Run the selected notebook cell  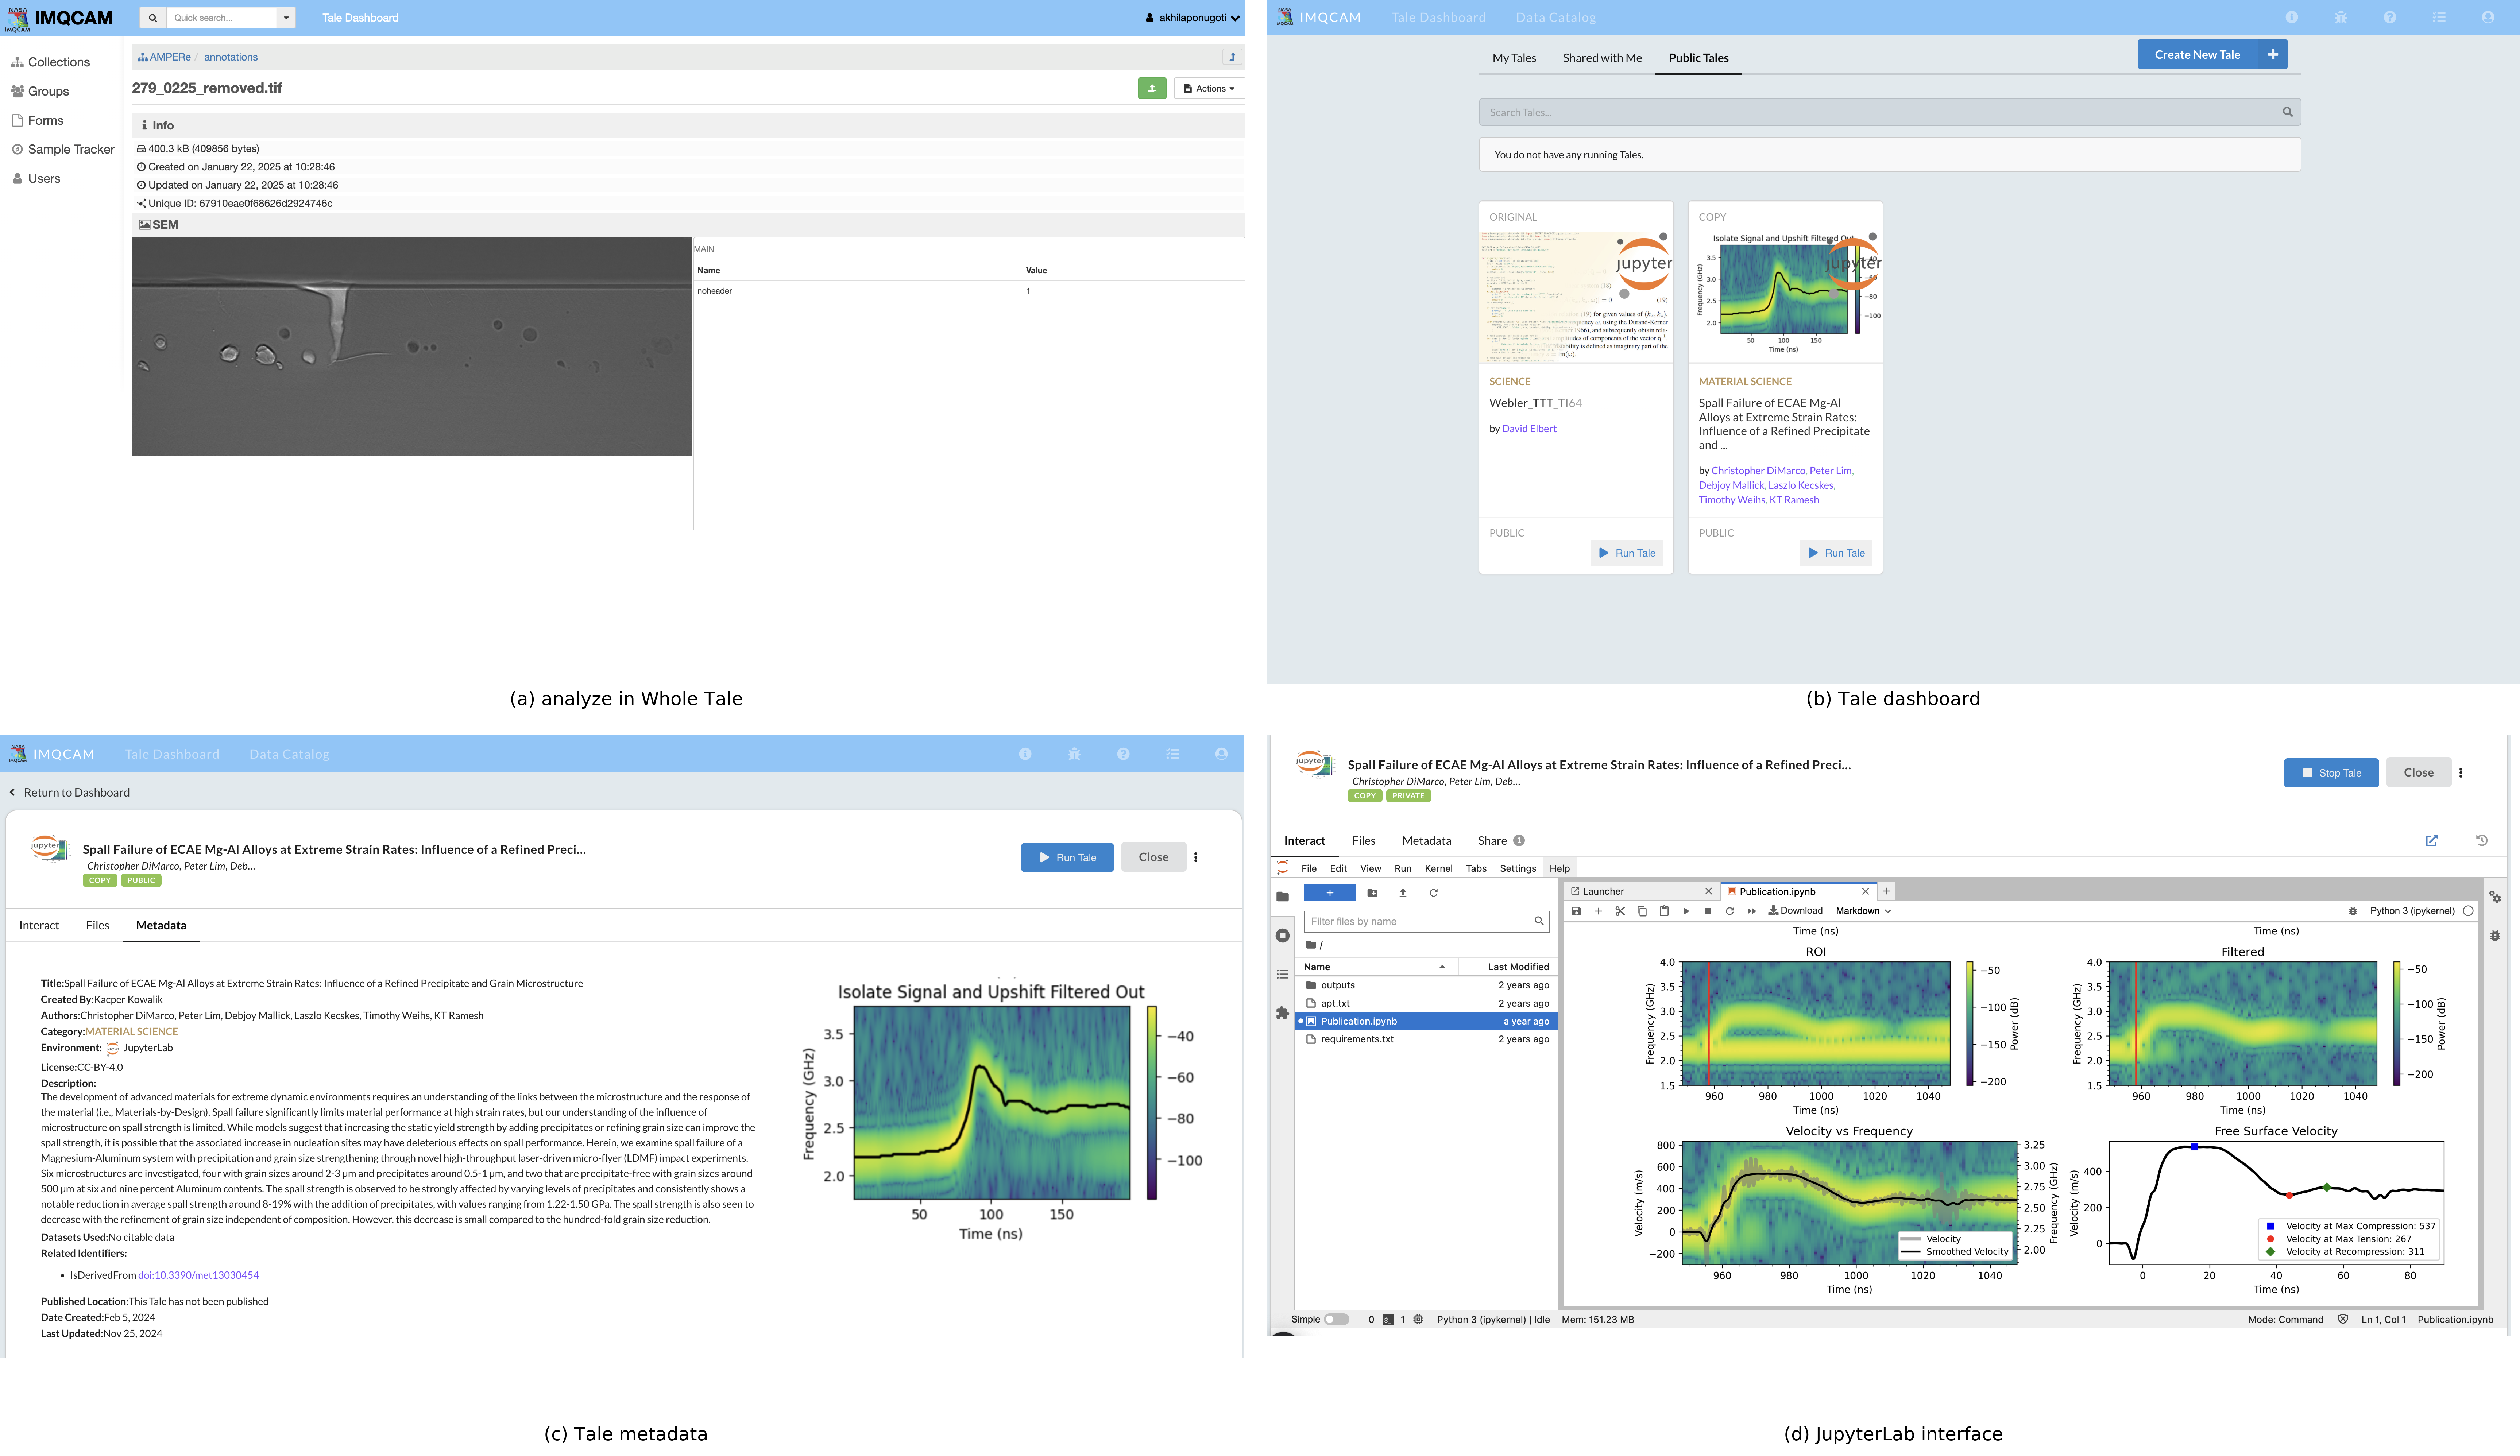(1686, 911)
